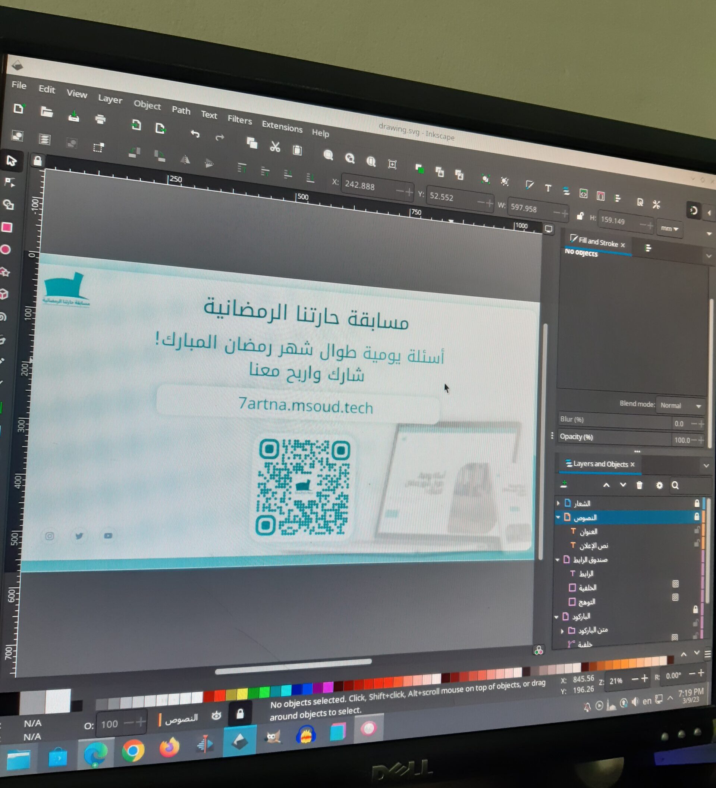Delete selected layer with trash icon
716x788 pixels.
coord(640,485)
